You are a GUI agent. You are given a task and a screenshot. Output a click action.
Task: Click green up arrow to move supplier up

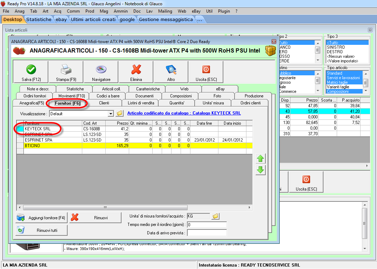[260, 159]
